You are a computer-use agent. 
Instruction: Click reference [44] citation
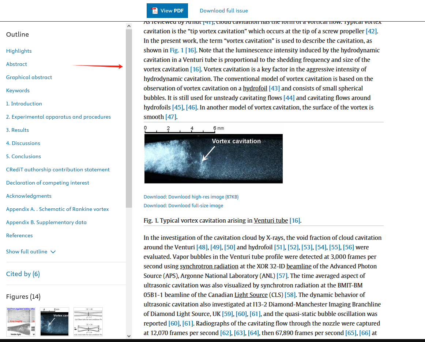(x=289, y=98)
